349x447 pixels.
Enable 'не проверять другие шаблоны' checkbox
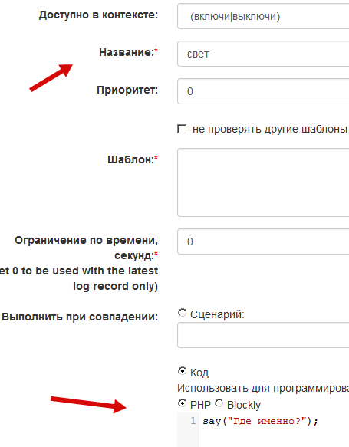[x=182, y=129]
